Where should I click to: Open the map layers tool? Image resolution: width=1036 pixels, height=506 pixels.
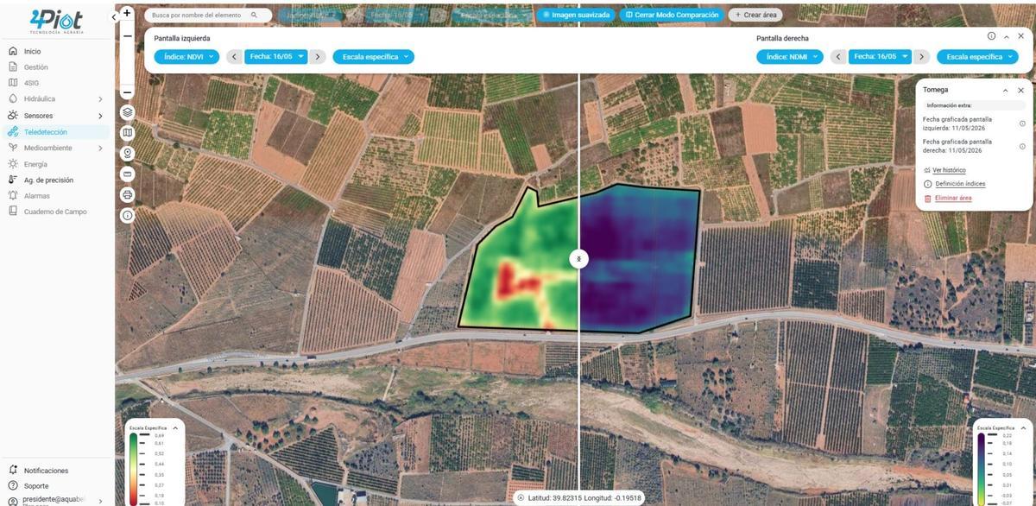pyautogui.click(x=128, y=112)
